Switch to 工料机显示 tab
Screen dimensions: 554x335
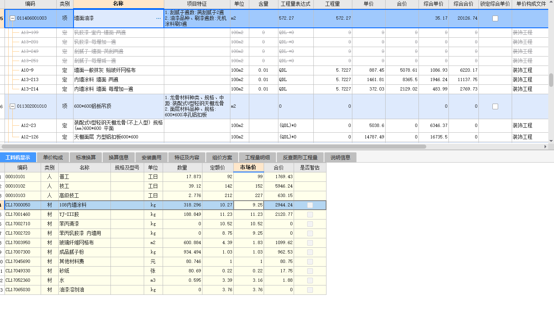tap(18, 157)
